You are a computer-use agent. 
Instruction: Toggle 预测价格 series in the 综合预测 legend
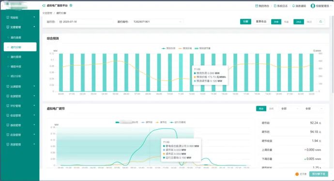point(185,48)
